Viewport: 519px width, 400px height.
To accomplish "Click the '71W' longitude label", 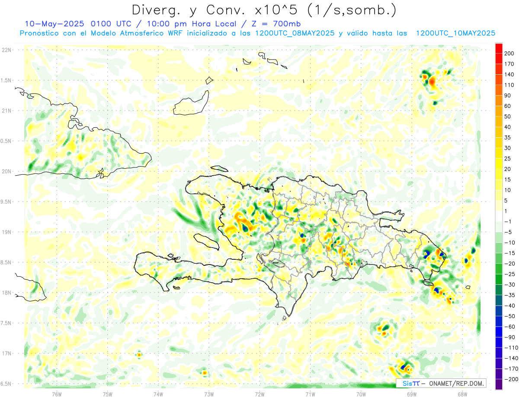I will [310, 394].
